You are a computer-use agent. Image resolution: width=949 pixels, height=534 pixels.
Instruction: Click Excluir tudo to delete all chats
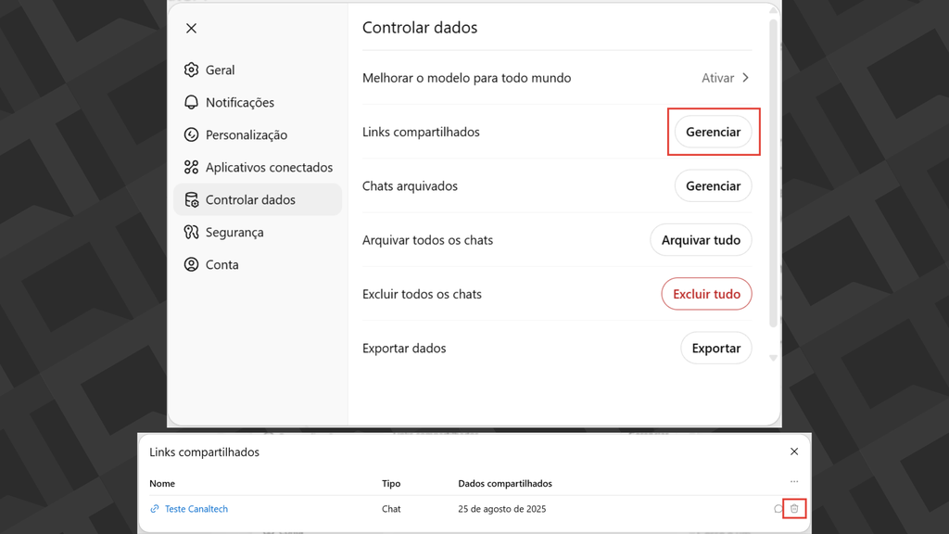pyautogui.click(x=706, y=294)
